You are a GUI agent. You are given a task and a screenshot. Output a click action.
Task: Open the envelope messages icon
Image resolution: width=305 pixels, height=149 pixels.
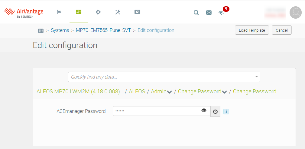coord(209,13)
